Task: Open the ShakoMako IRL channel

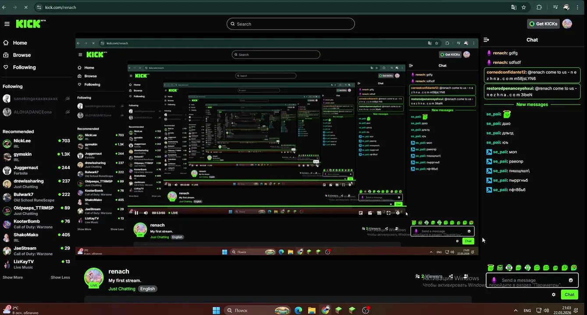Action: pos(36,238)
